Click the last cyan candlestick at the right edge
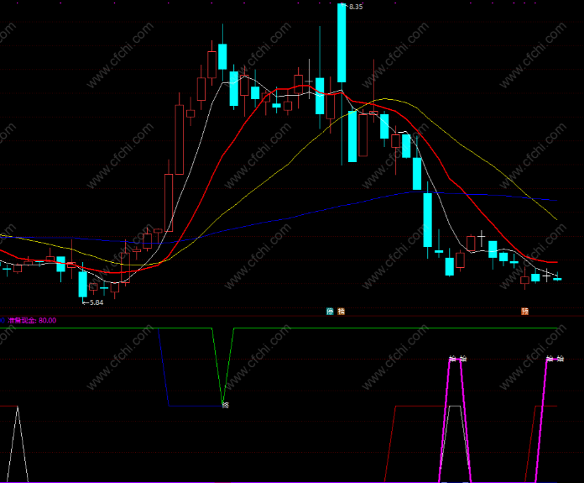Screen dimensions: 584x483 coord(557,279)
